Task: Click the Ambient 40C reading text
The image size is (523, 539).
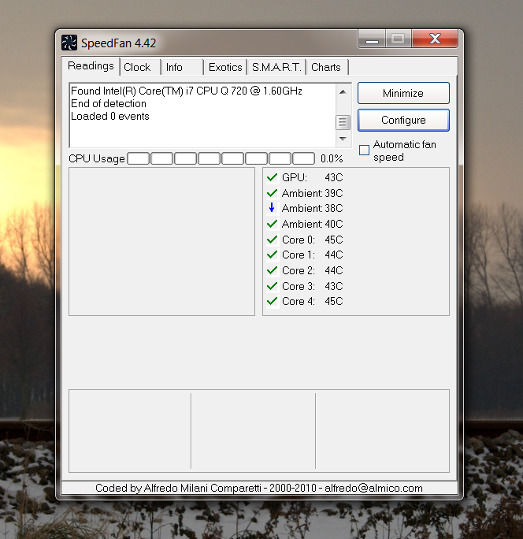Action: 313,224
